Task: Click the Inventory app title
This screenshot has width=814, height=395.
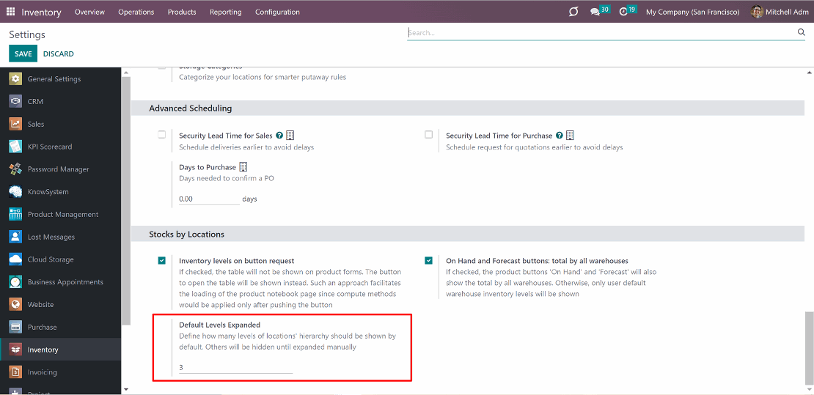Action: [42, 12]
